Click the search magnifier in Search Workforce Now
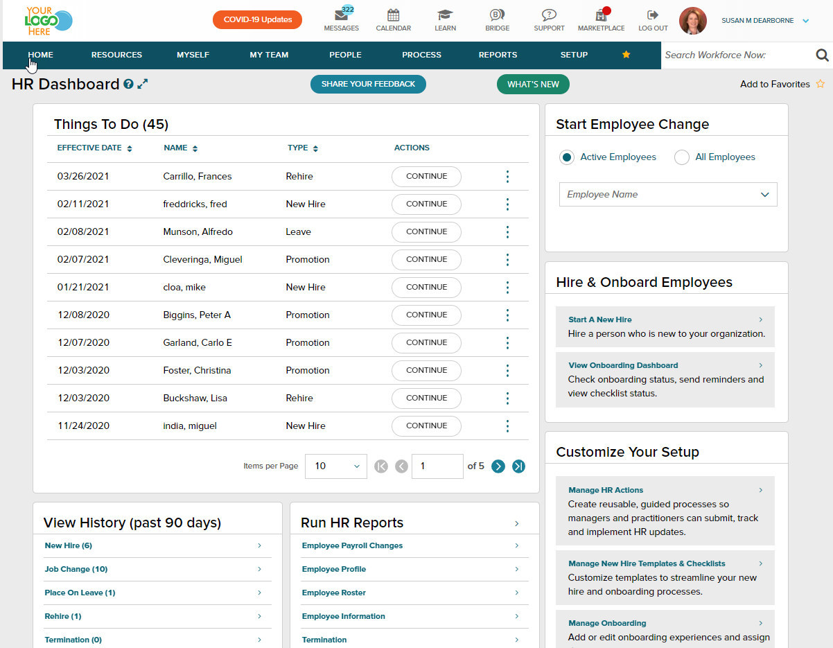 pos(822,55)
